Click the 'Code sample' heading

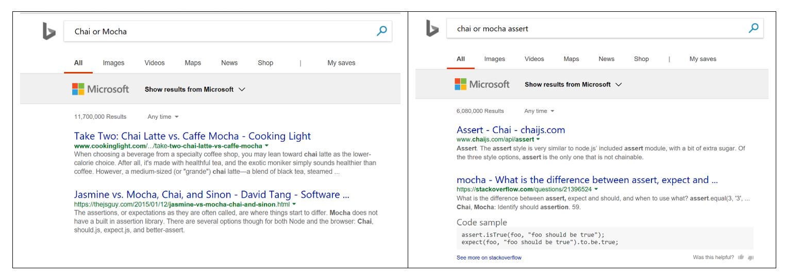point(482,223)
